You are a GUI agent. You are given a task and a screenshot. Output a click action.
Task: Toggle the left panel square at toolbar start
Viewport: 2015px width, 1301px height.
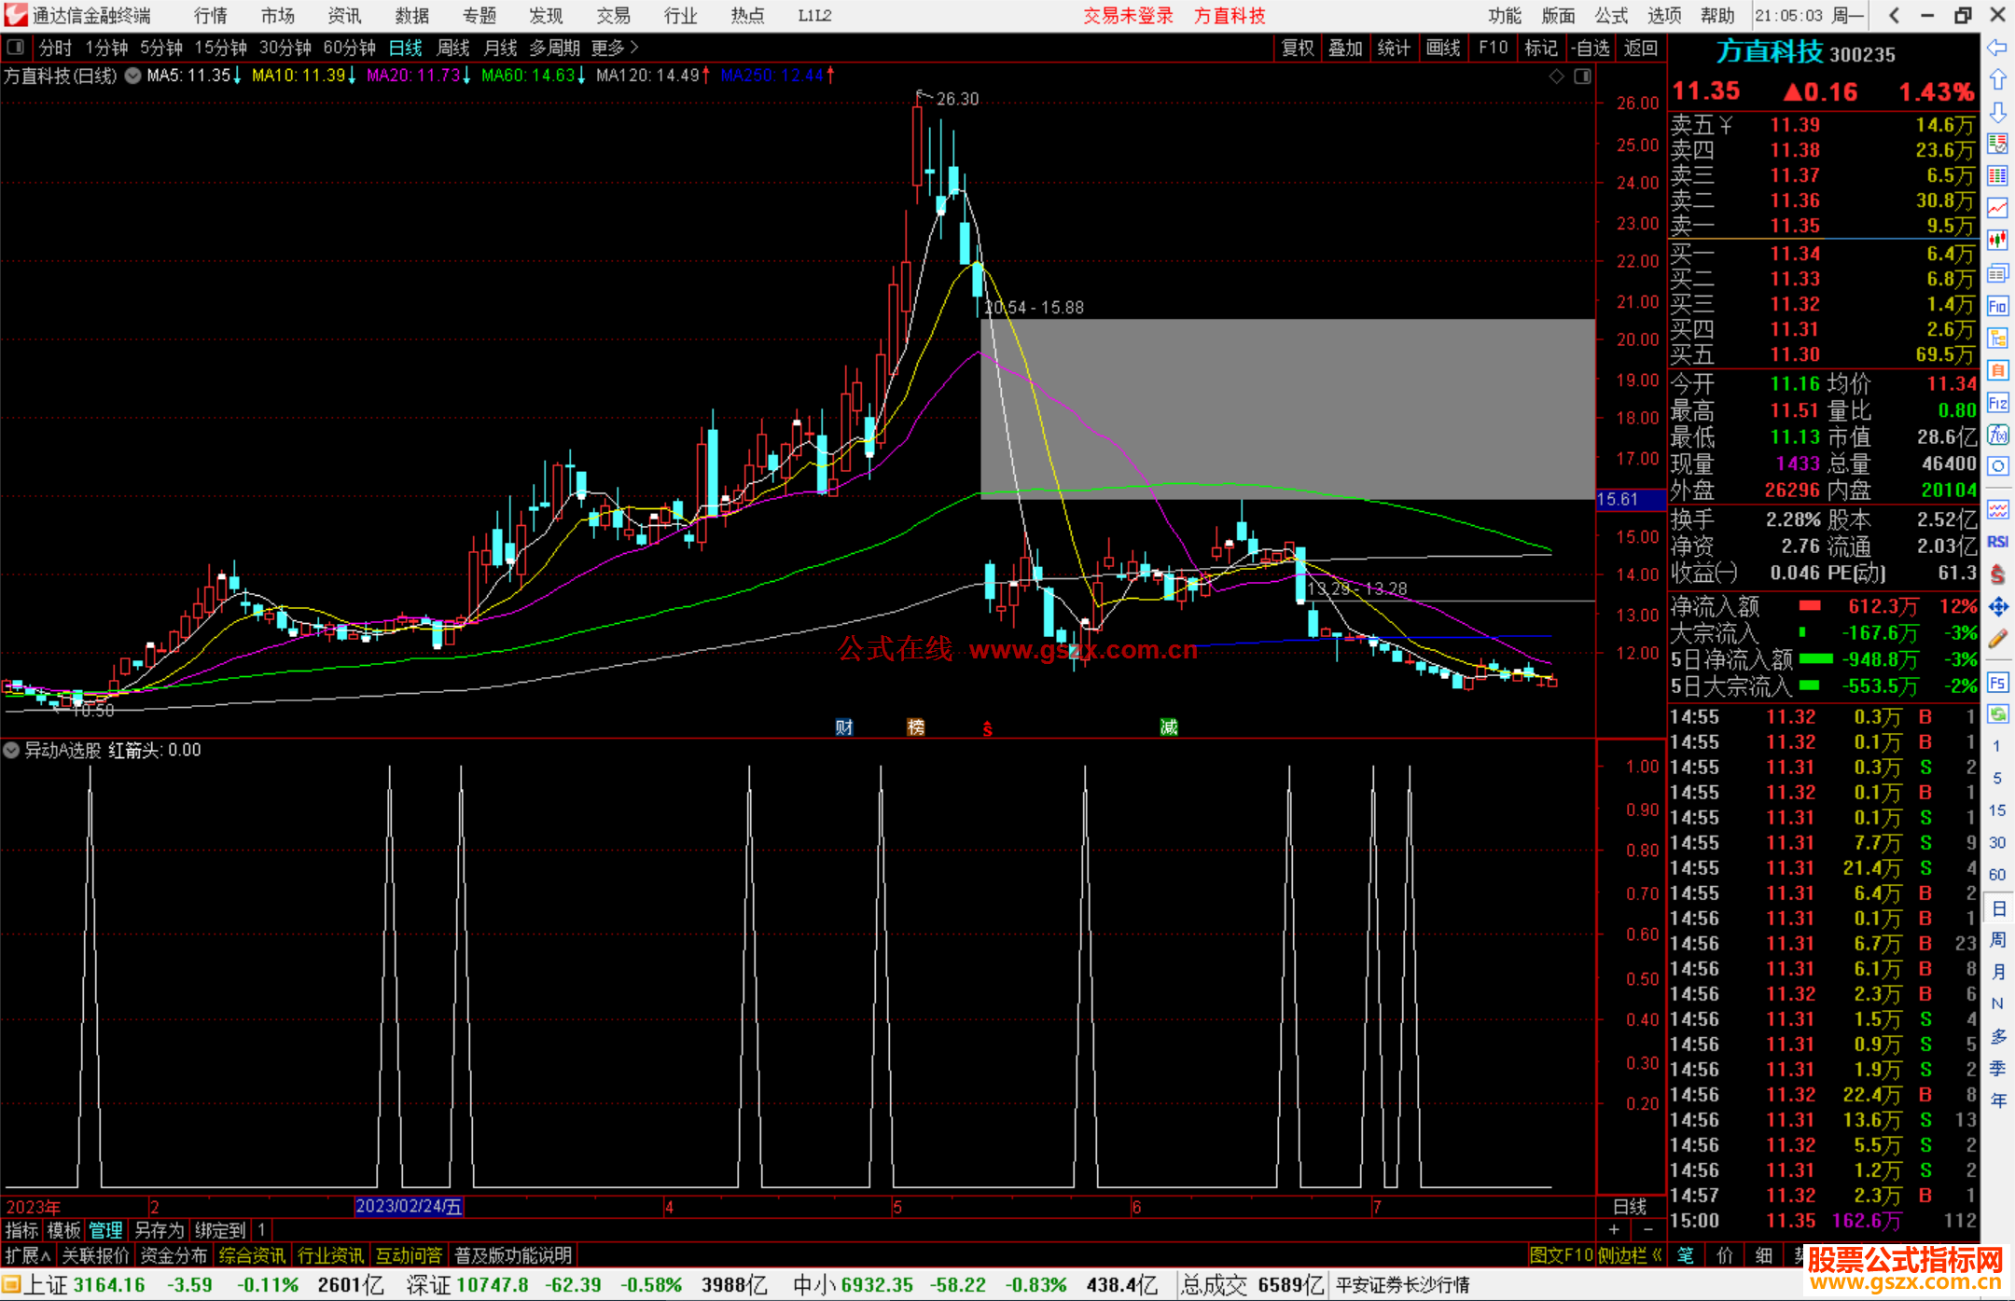pyautogui.click(x=15, y=47)
